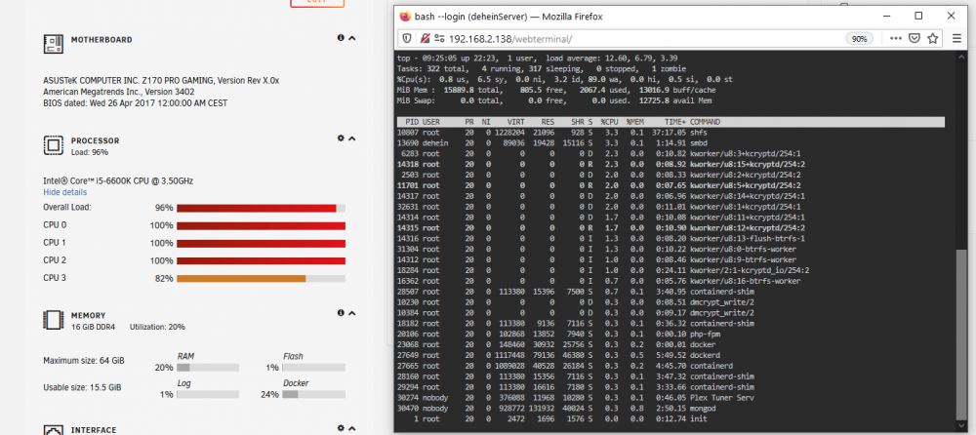The height and width of the screenshot is (435, 976).
Task: Click the shfs process row
Action: (x=671, y=133)
